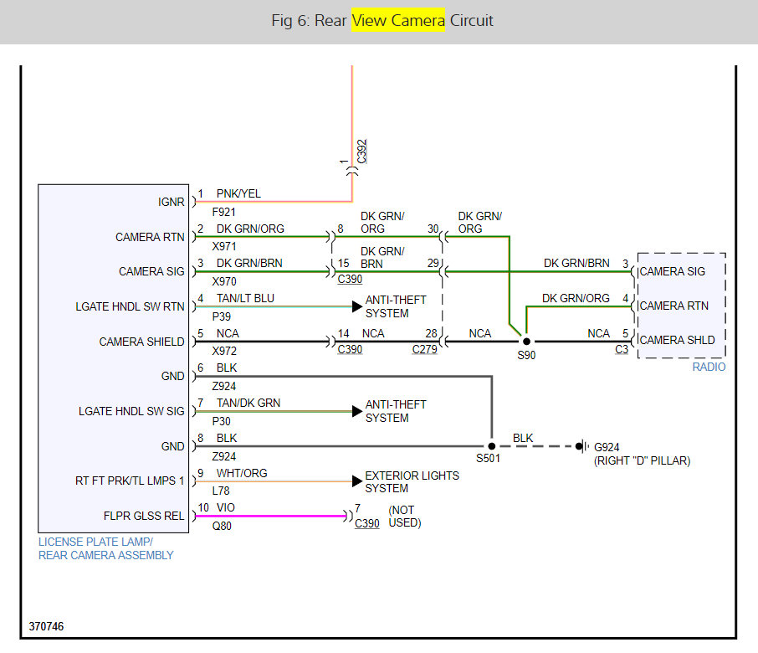Image resolution: width=758 pixels, height=653 pixels.
Task: Click the C3 connector near radio
Action: [x=622, y=349]
